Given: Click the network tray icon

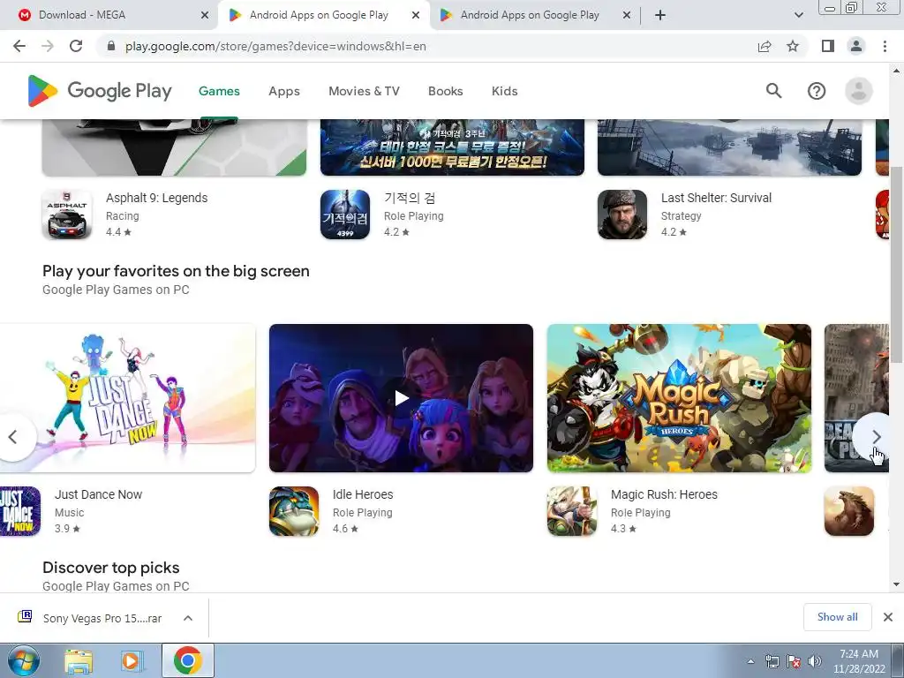Looking at the screenshot, I should click(x=772, y=661).
